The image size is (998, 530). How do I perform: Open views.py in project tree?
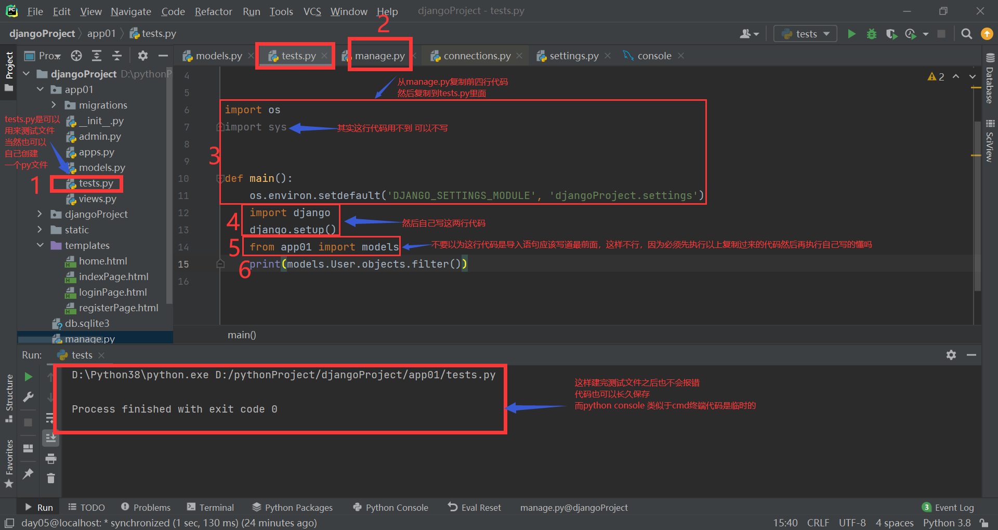pyautogui.click(x=97, y=199)
